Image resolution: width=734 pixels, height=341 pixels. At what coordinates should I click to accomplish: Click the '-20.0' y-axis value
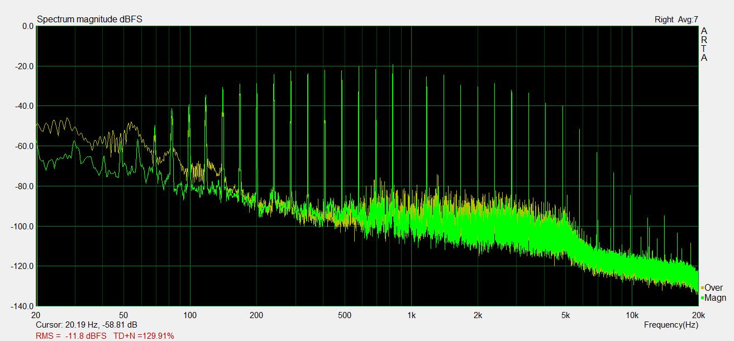point(24,66)
